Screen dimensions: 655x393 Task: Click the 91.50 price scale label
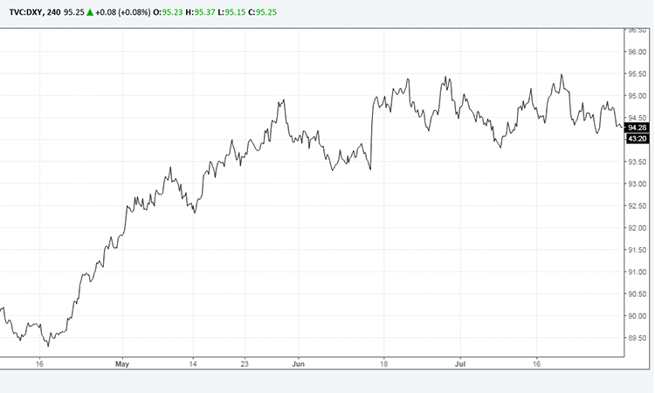637,251
